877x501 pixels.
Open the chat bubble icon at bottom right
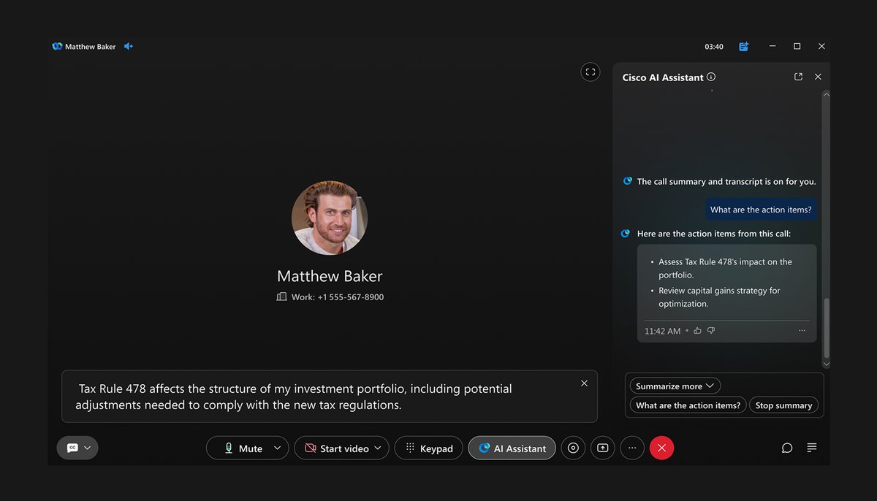tap(787, 448)
